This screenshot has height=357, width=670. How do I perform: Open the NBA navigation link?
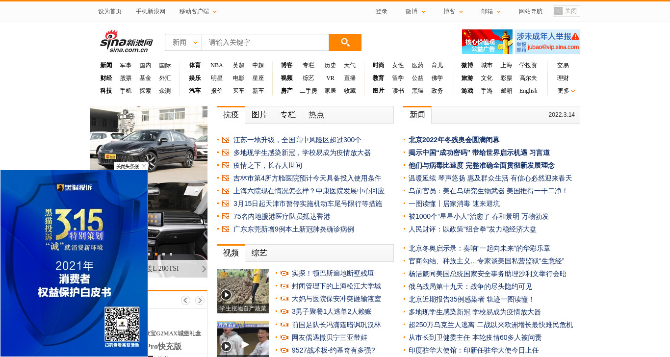click(217, 65)
